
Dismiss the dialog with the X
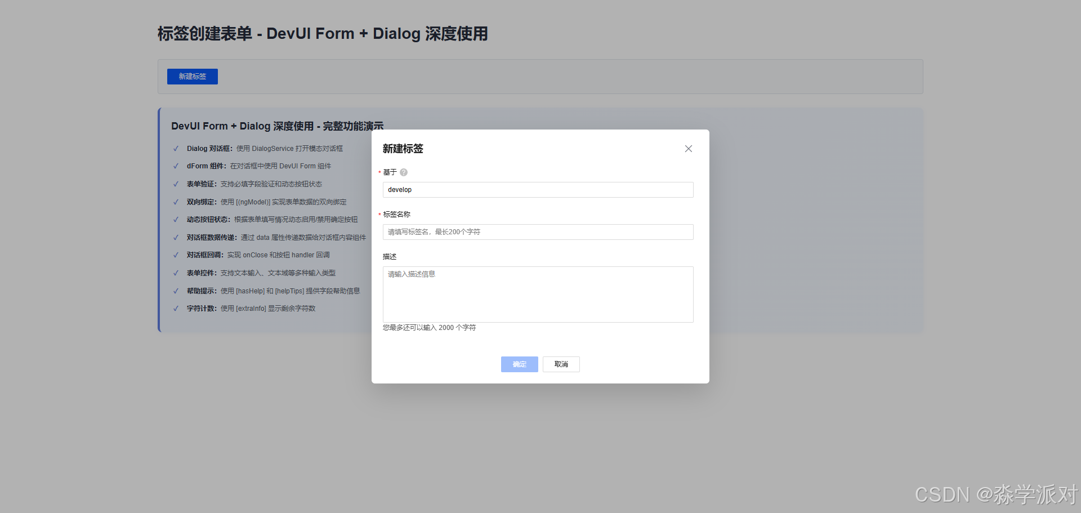tap(688, 149)
